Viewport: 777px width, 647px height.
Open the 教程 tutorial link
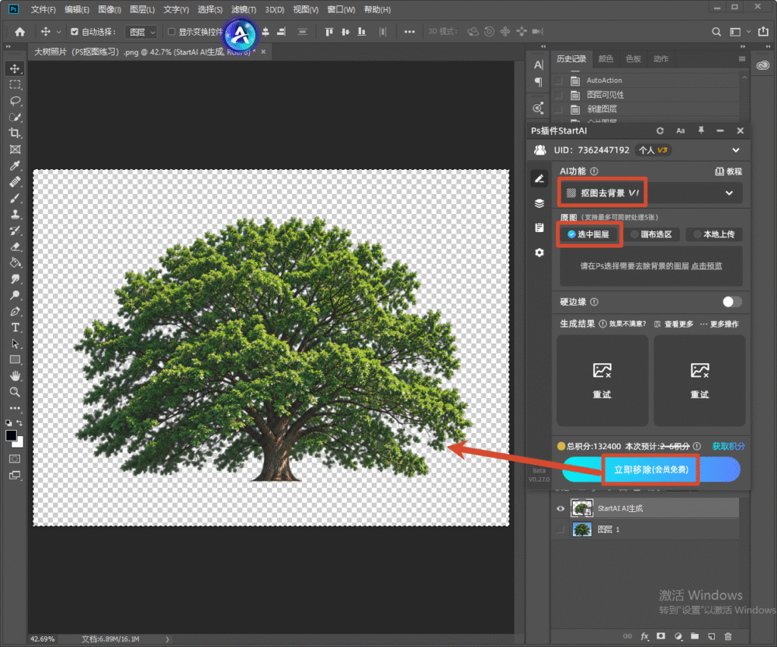[x=728, y=171]
